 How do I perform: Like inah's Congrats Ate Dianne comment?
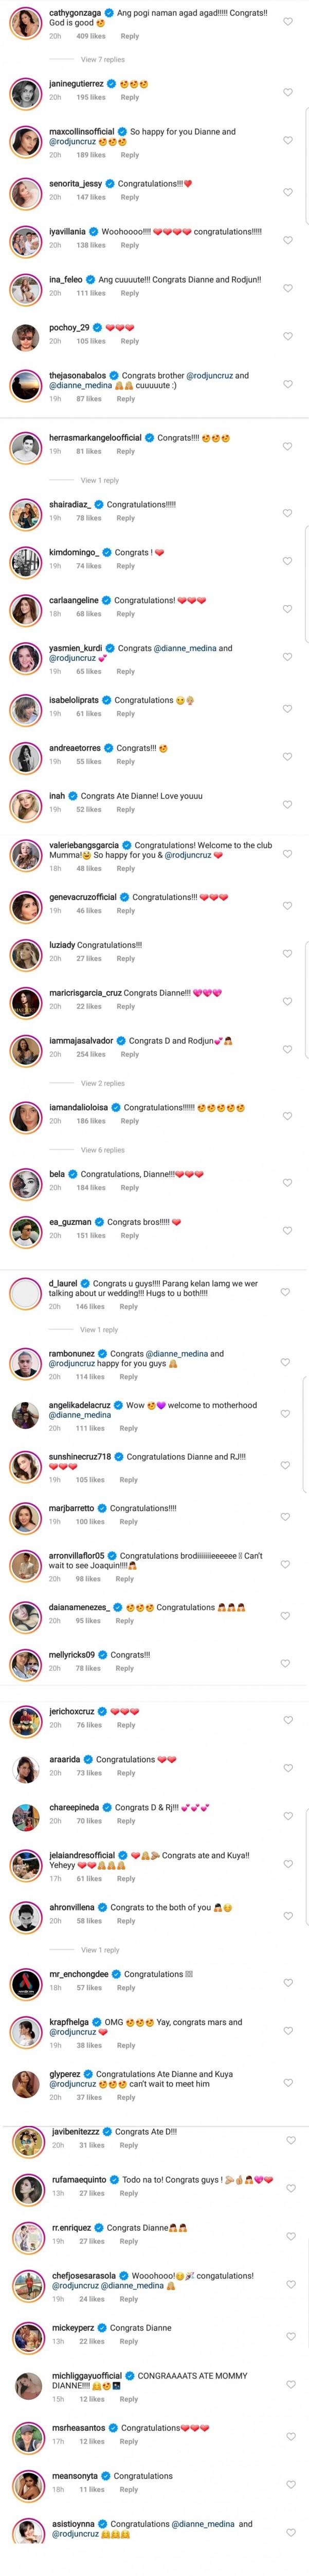pyautogui.click(x=287, y=804)
